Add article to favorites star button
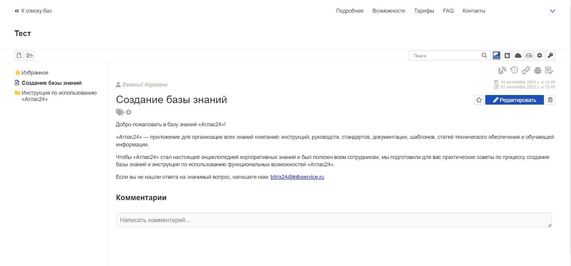Image resolution: width=571 pixels, height=266 pixels. click(479, 100)
